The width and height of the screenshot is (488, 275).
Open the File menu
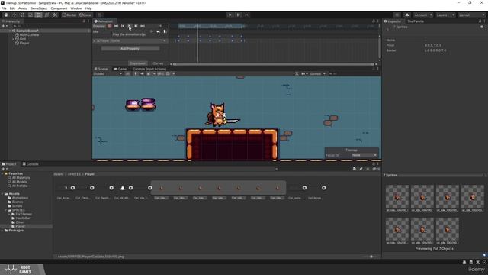4,8
